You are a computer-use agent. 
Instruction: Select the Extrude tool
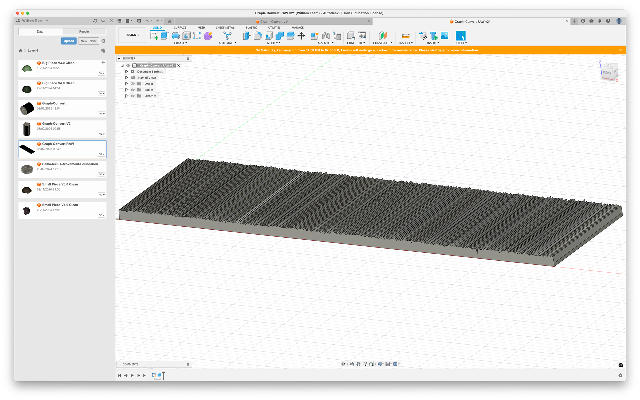165,36
